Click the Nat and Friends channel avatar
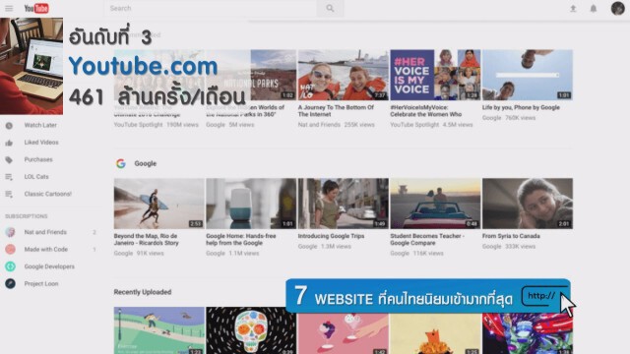The width and height of the screenshot is (630, 354). click(11, 232)
